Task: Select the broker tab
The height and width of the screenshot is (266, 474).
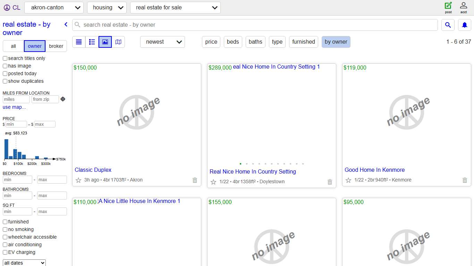Action: point(56,46)
